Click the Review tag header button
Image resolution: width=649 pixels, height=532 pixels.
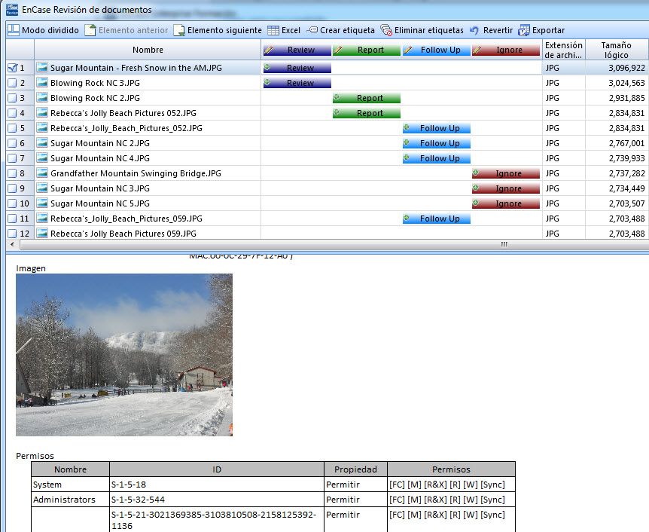(297, 50)
